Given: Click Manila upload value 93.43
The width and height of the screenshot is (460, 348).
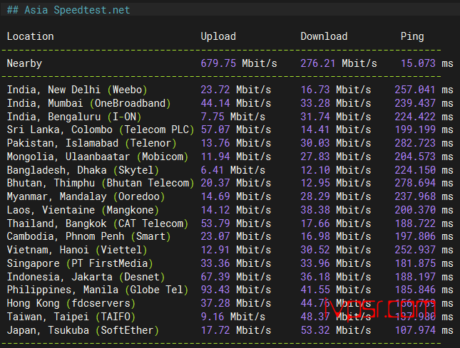Looking at the screenshot, I should click(x=215, y=290).
